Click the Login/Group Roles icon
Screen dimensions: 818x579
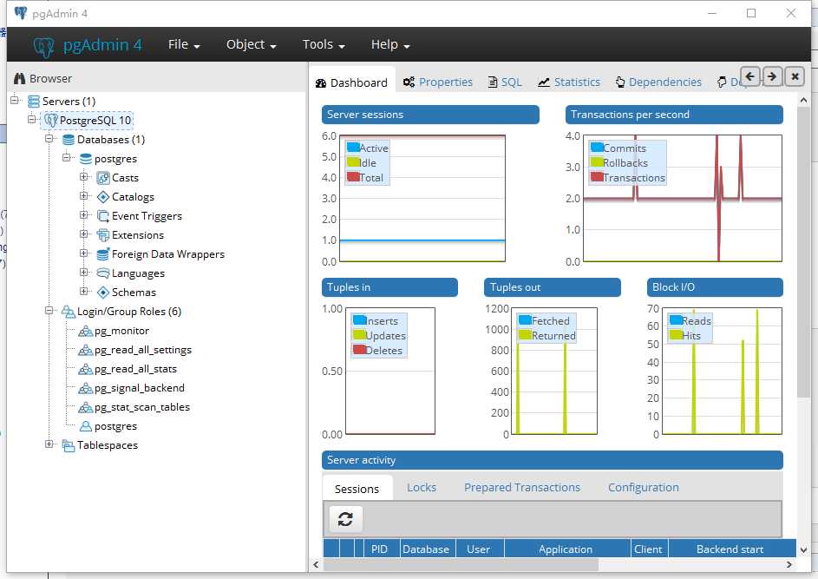(69, 312)
